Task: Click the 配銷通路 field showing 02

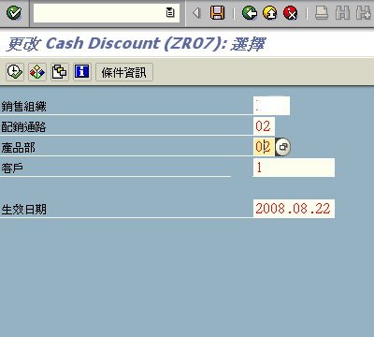Action: pyautogui.click(x=264, y=126)
